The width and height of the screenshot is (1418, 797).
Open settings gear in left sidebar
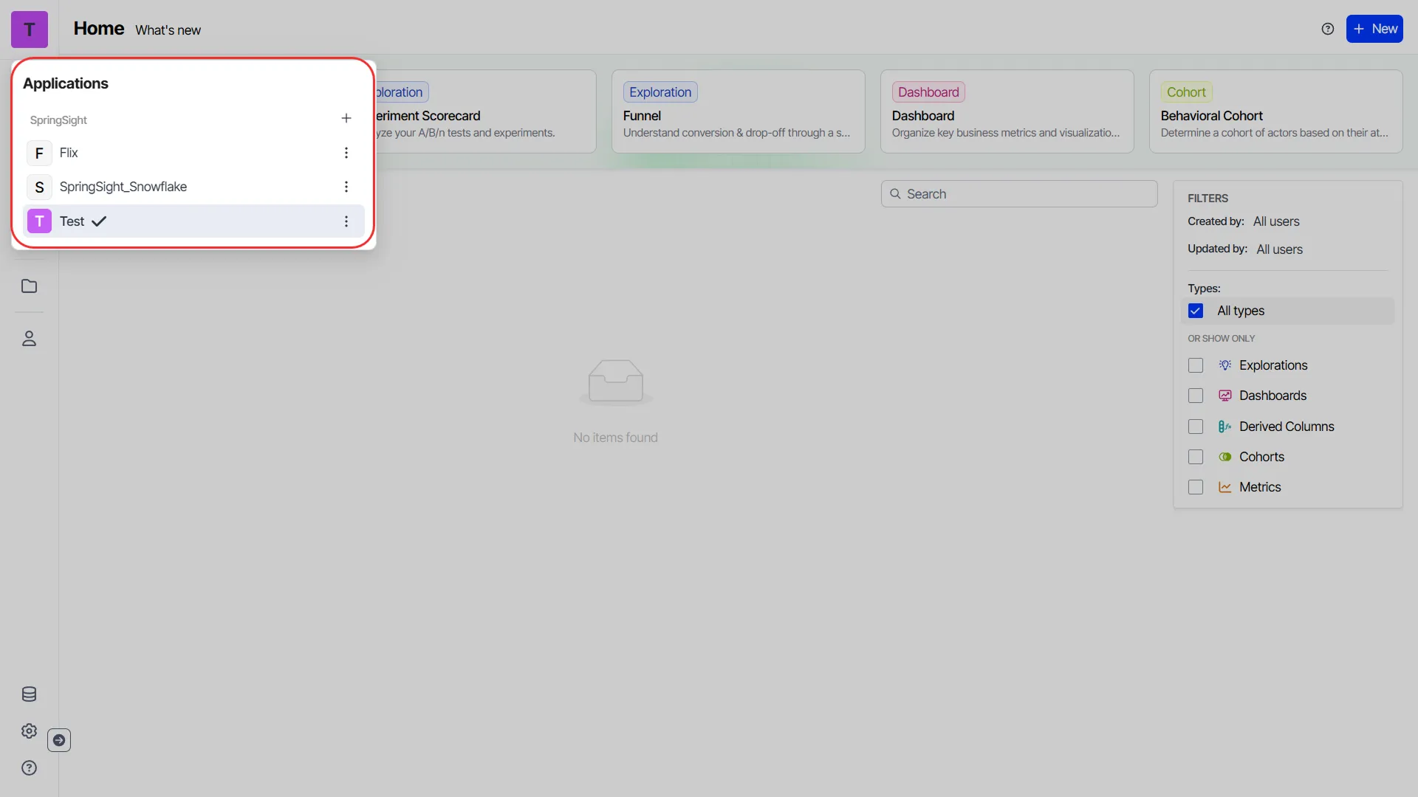pyautogui.click(x=30, y=731)
